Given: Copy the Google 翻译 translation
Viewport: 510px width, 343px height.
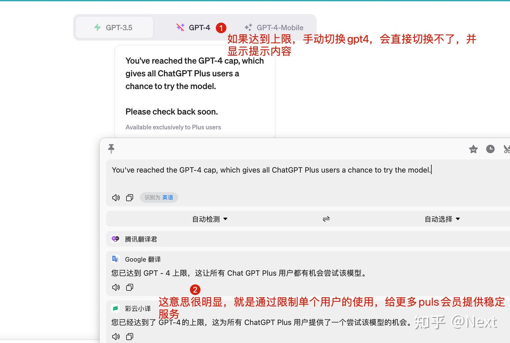Looking at the screenshot, I should pos(129,287).
